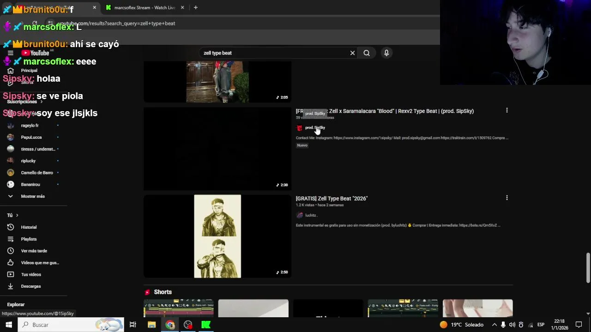Screen dimensions: 591x332
Task: Open the 19°C Soleado weather widget
Action: [461, 325]
